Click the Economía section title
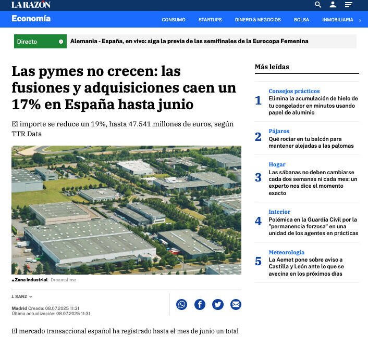Screen dimensions: 368x337 tap(31, 19)
